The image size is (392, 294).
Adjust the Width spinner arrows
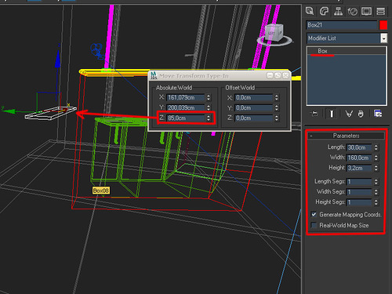tap(376, 158)
